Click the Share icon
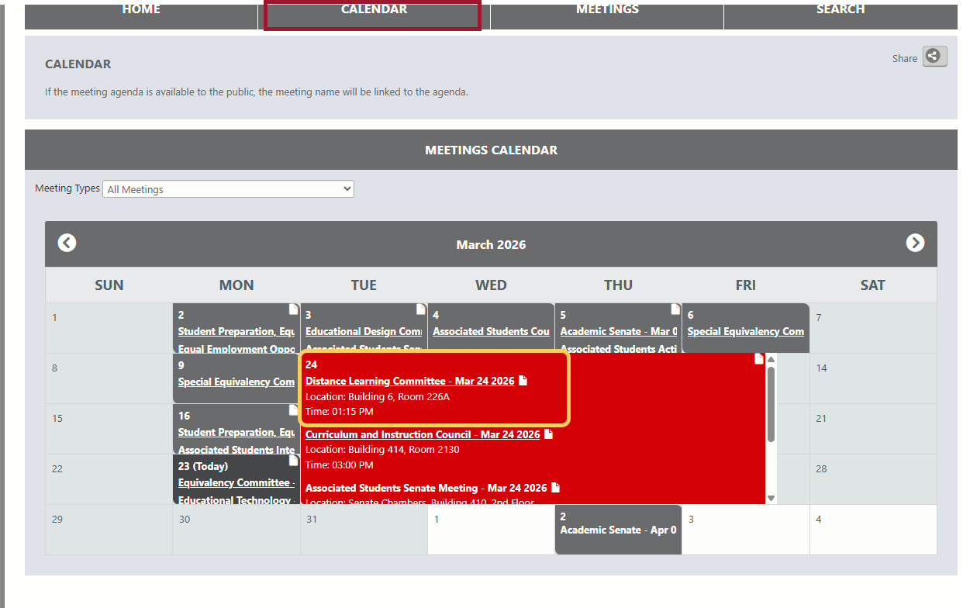 pyautogui.click(x=934, y=56)
